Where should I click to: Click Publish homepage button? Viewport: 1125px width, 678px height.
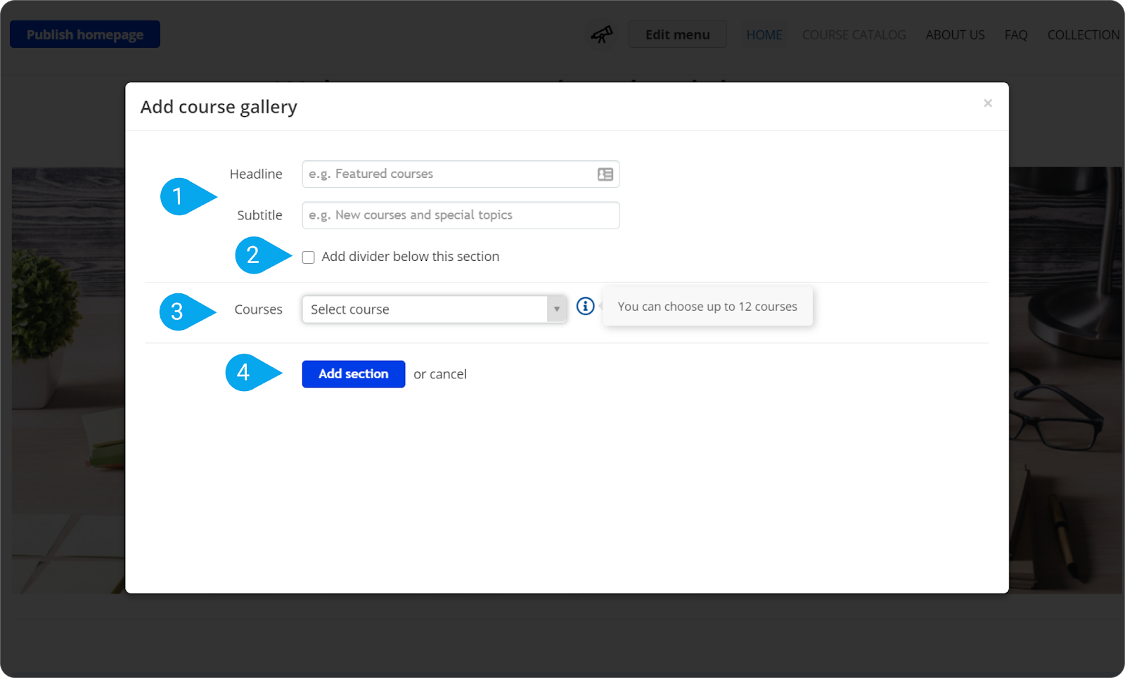85,34
